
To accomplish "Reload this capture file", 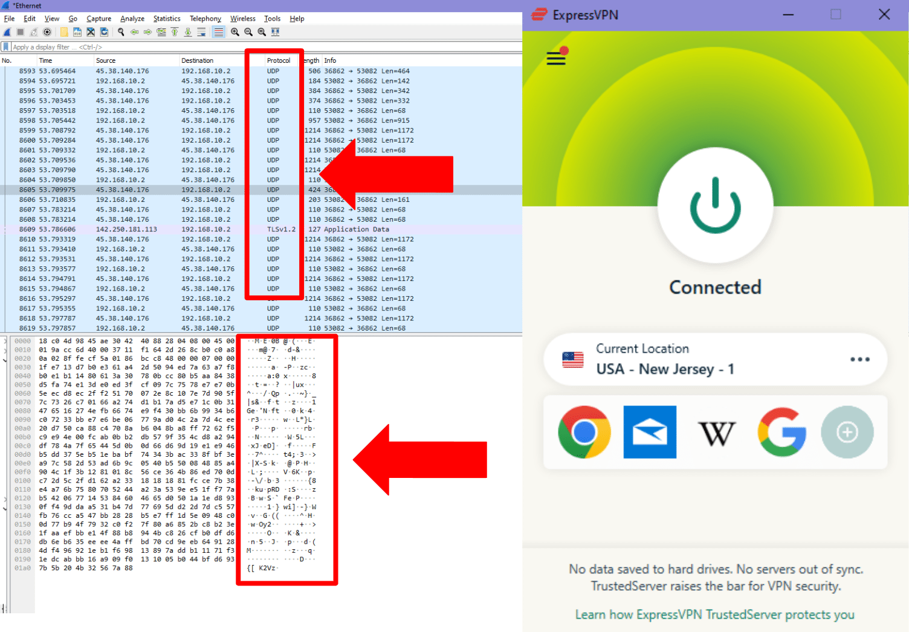I will [x=104, y=32].
